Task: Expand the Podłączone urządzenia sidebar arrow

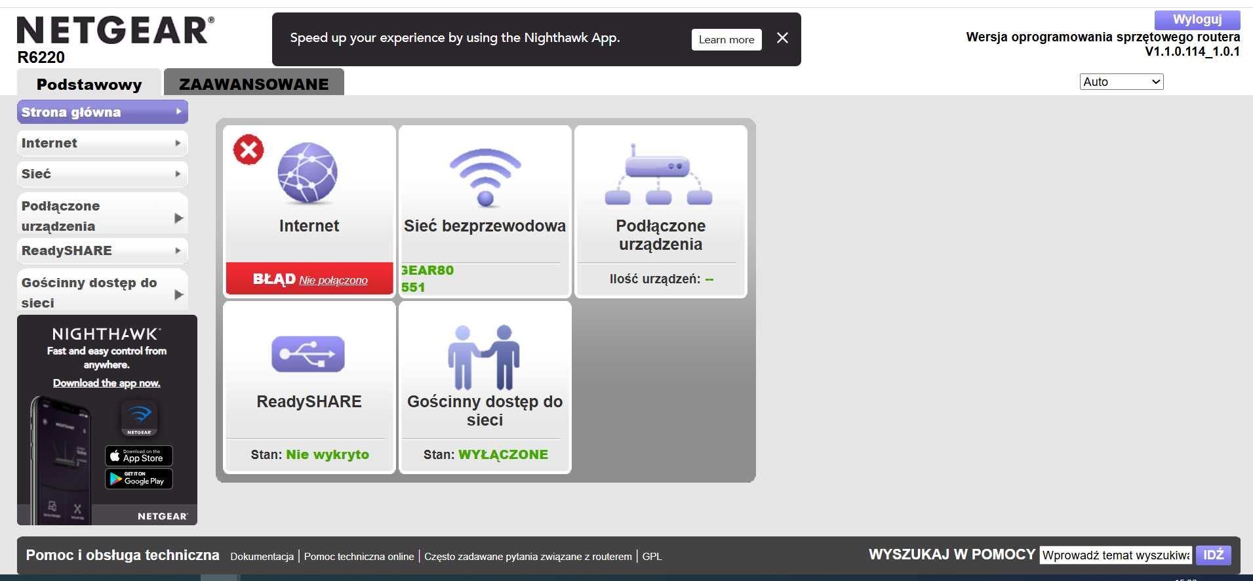Action: [x=179, y=218]
